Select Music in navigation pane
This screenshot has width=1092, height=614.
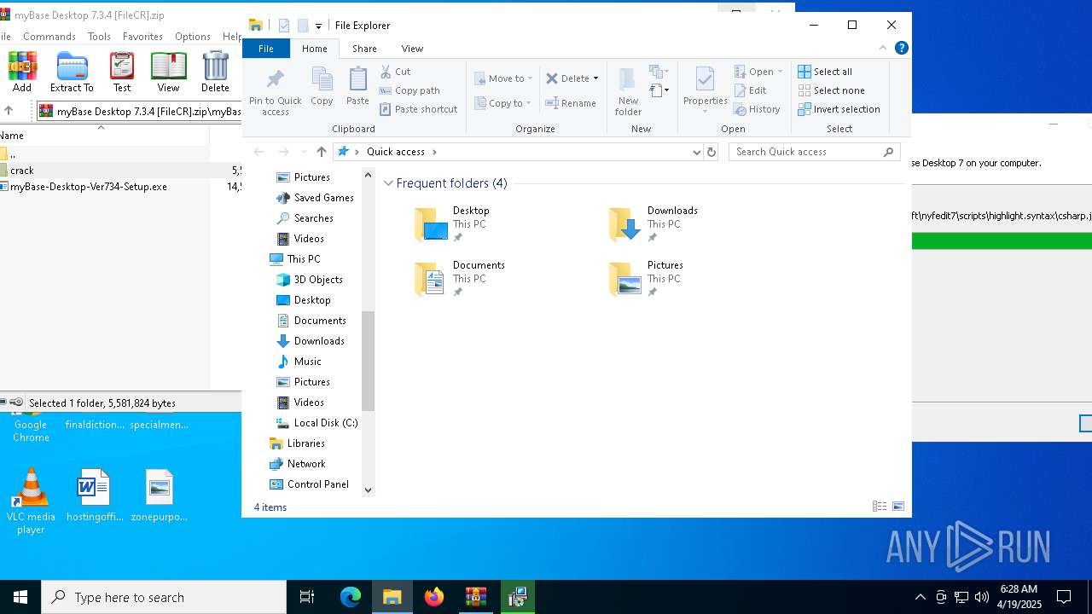[x=299, y=362]
